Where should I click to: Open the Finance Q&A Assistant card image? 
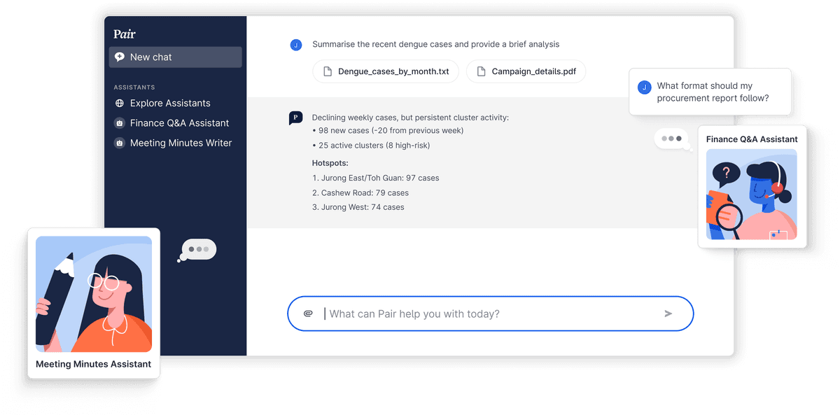[752, 195]
